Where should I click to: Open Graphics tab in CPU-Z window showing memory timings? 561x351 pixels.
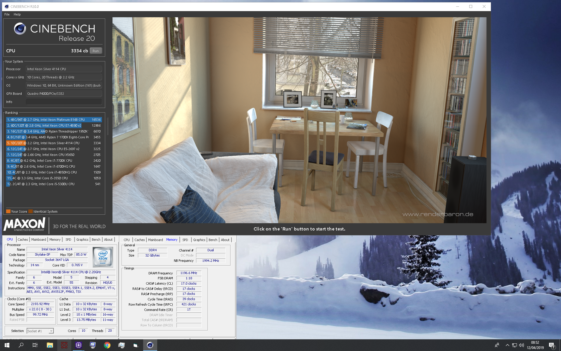point(199,240)
